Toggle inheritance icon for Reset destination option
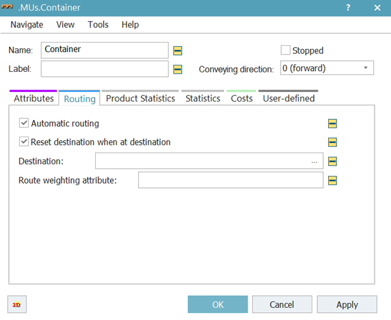 [332, 142]
